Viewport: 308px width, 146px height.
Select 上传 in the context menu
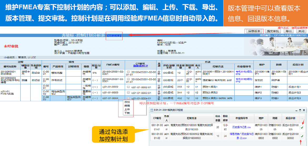(x=127, y=109)
